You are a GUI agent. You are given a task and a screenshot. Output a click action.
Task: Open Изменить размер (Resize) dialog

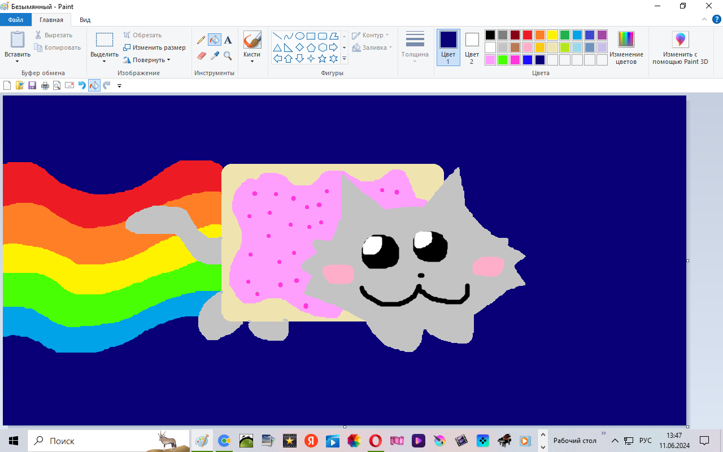[x=154, y=47]
